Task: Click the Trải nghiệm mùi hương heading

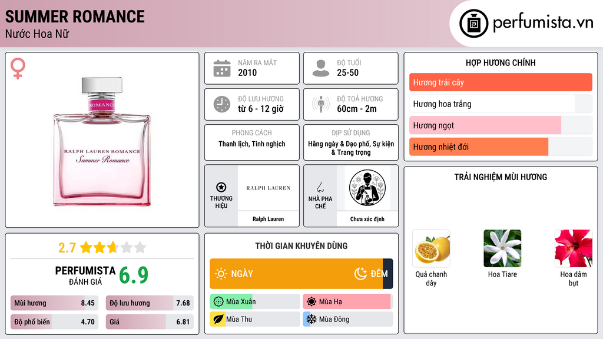Action: click(501, 177)
